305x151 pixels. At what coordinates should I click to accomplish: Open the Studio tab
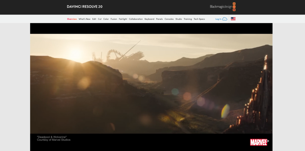pos(179,19)
